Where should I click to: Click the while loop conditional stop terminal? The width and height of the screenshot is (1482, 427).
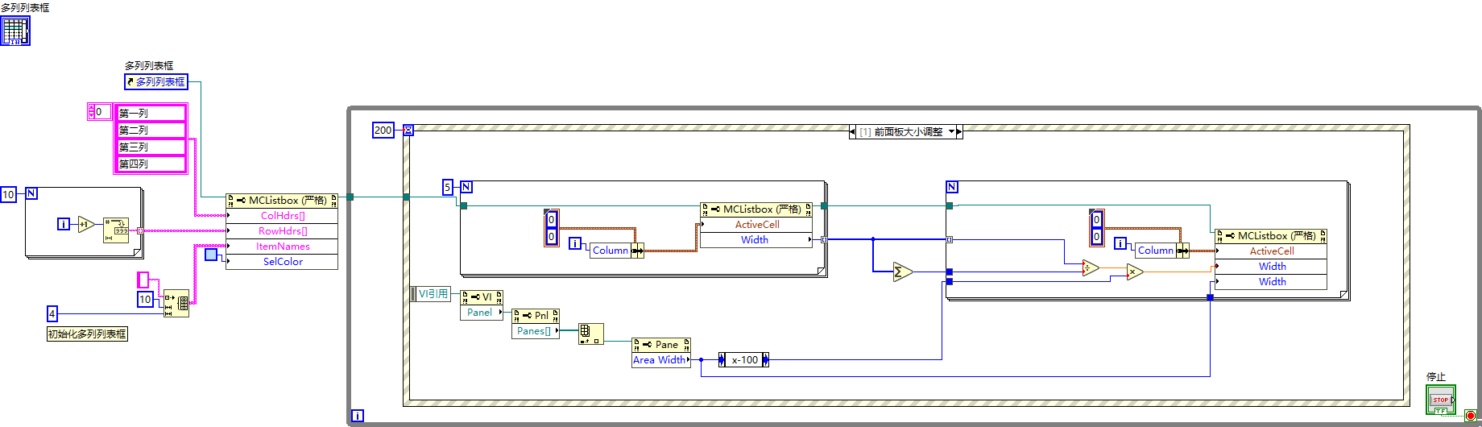[1471, 416]
